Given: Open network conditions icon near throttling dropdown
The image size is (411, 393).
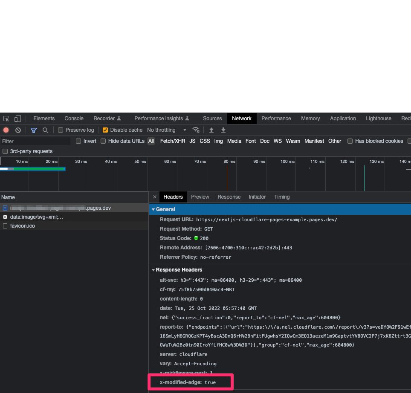Looking at the screenshot, I should pyautogui.click(x=196, y=130).
